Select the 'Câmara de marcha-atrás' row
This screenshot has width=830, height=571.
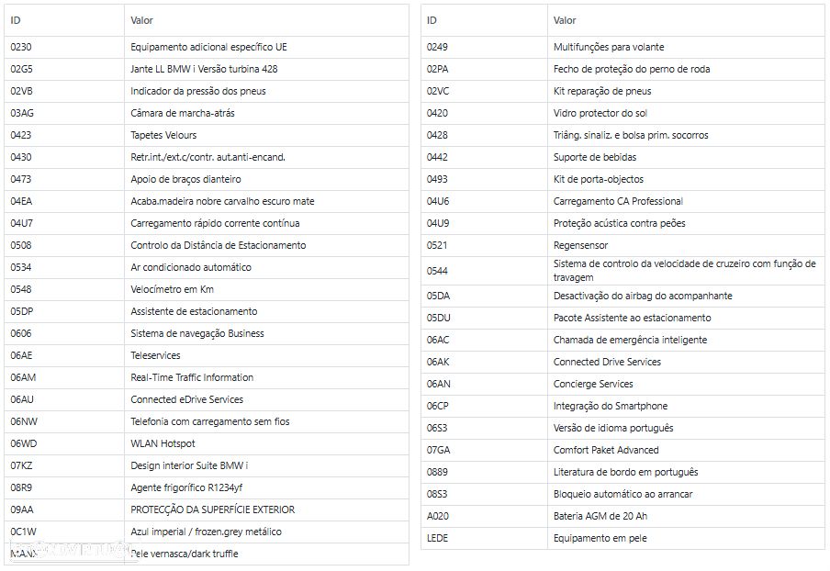[207, 113]
